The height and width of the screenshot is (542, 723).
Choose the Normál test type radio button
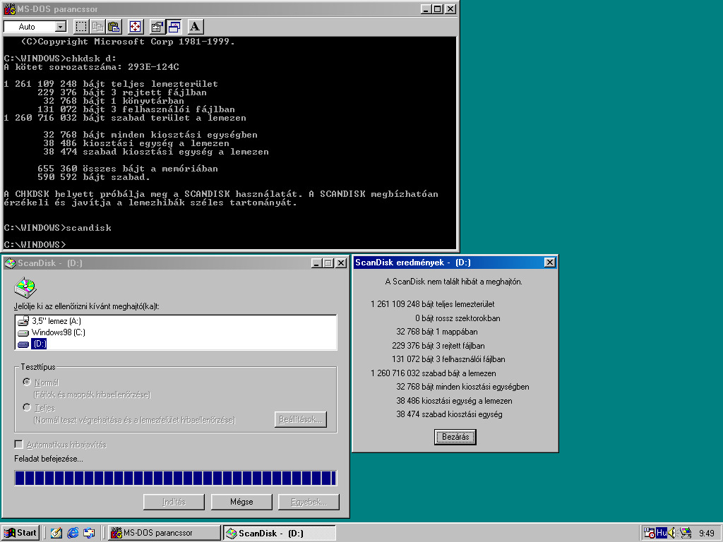(x=27, y=382)
